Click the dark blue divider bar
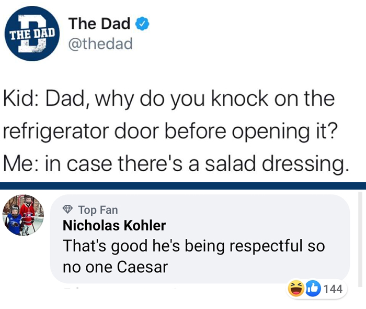This screenshot has width=366, height=309. [183, 186]
